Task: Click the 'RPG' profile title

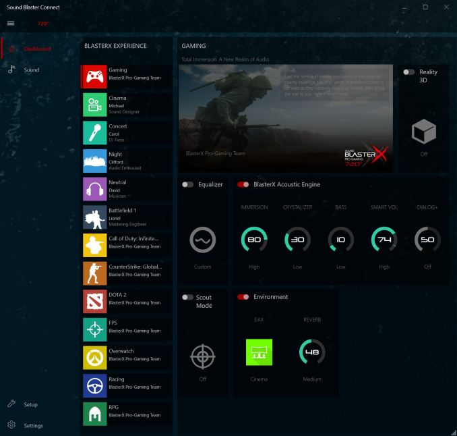Action: pyautogui.click(x=113, y=407)
